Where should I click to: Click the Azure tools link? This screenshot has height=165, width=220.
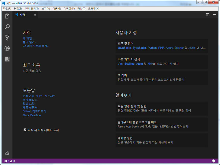(169, 48)
